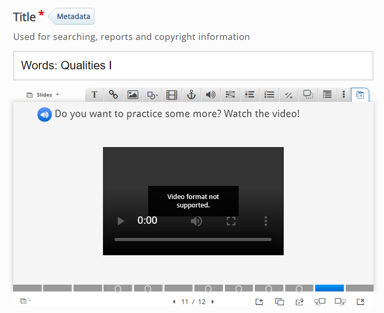Open the Shapes tool dropdown
Screen dimensions: 384x313
click(152, 95)
